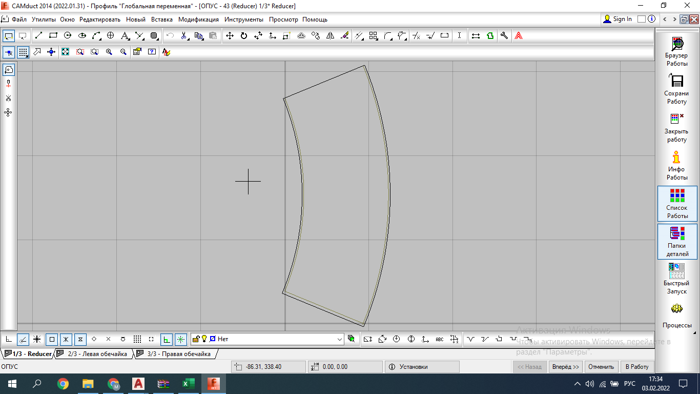This screenshot has height=394, width=700.
Task: Click the Zoom Extents icon
Action: pyautogui.click(x=66, y=52)
